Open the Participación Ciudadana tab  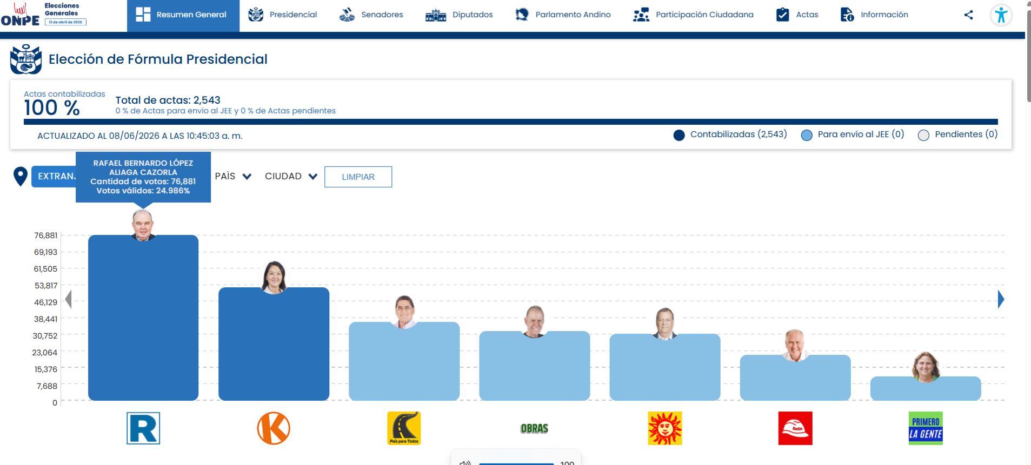click(693, 15)
